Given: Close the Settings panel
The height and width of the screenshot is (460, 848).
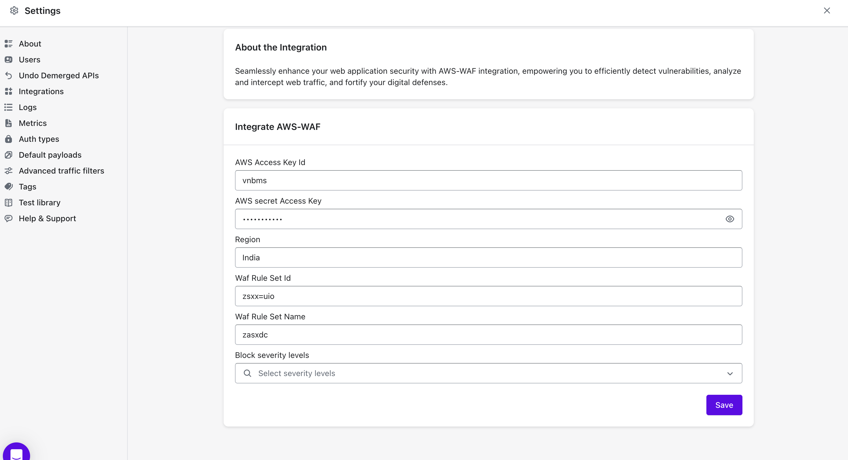Looking at the screenshot, I should 827,11.
